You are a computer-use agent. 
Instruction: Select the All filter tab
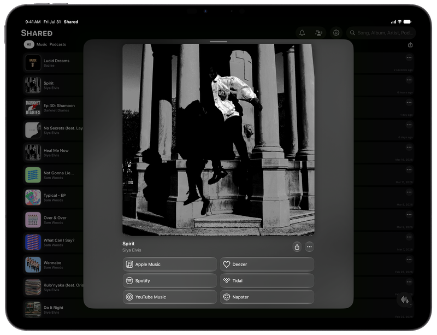click(x=29, y=44)
